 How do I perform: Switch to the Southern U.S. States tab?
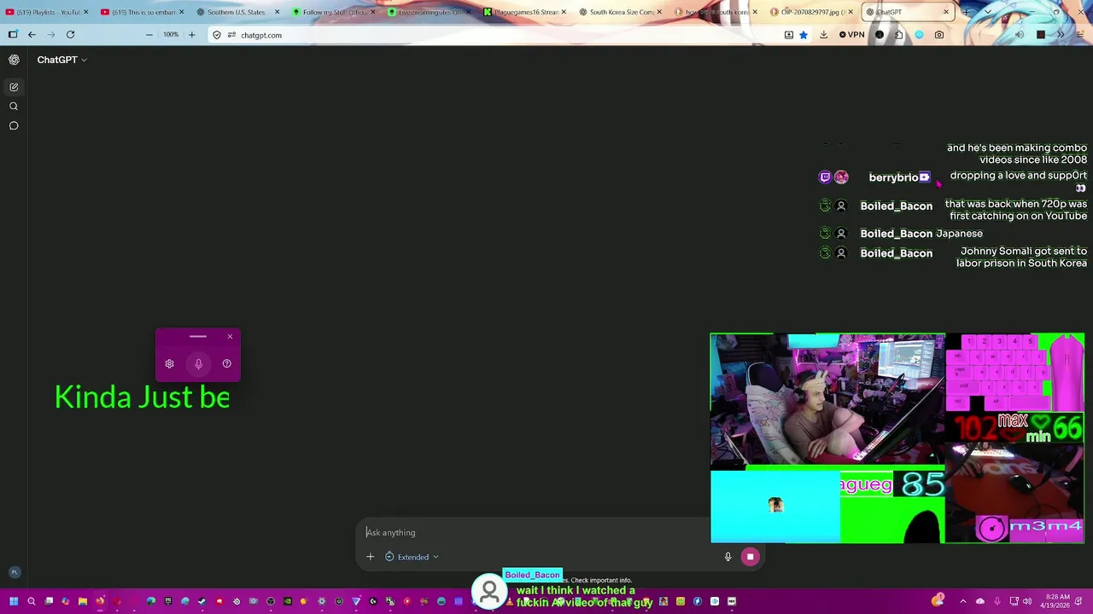point(237,12)
